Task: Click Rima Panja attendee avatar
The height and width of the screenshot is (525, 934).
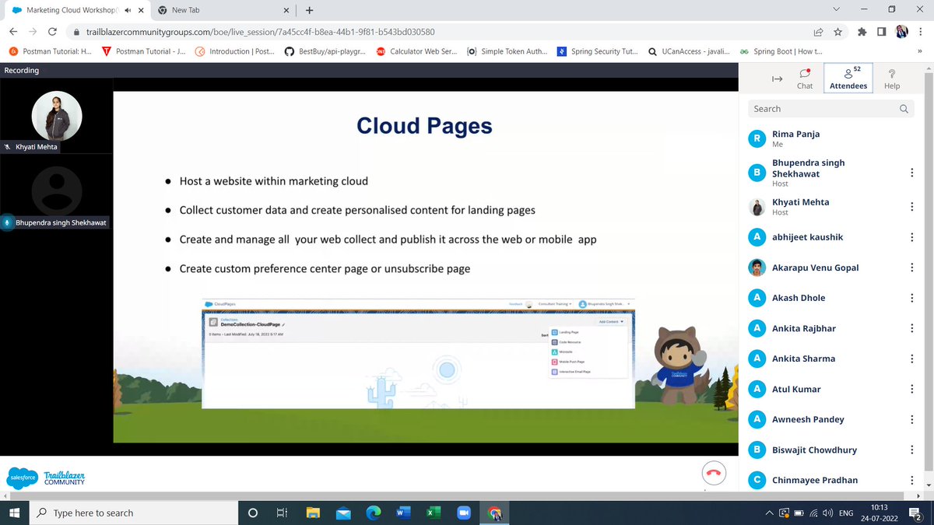Action: 757,138
